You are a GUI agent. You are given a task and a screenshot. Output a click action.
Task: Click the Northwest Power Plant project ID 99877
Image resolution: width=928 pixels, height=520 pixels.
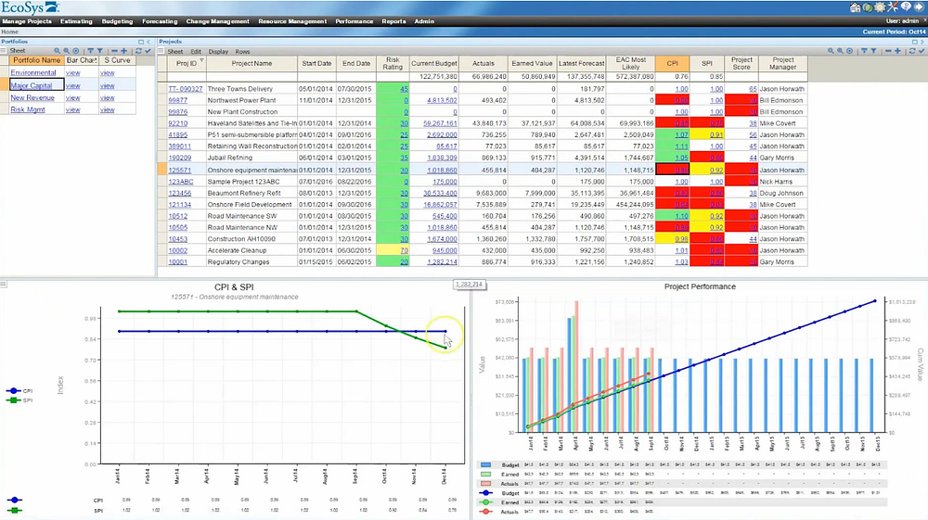point(177,99)
